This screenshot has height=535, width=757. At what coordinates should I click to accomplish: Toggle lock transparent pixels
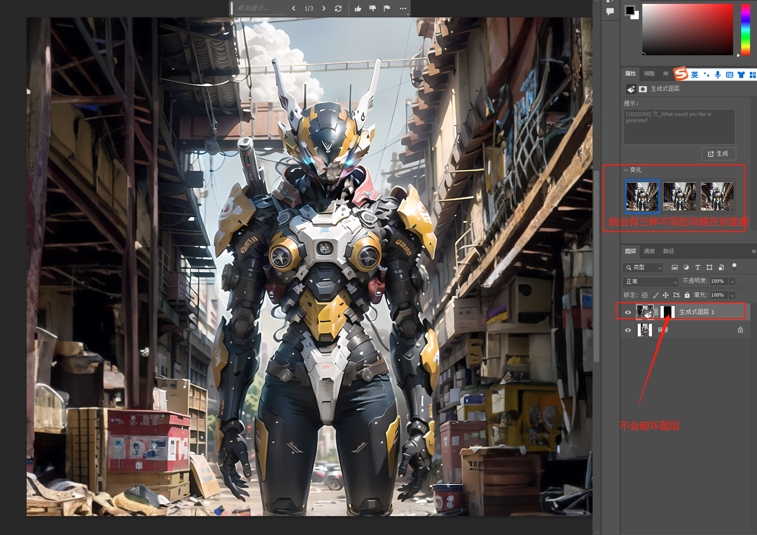pos(645,295)
